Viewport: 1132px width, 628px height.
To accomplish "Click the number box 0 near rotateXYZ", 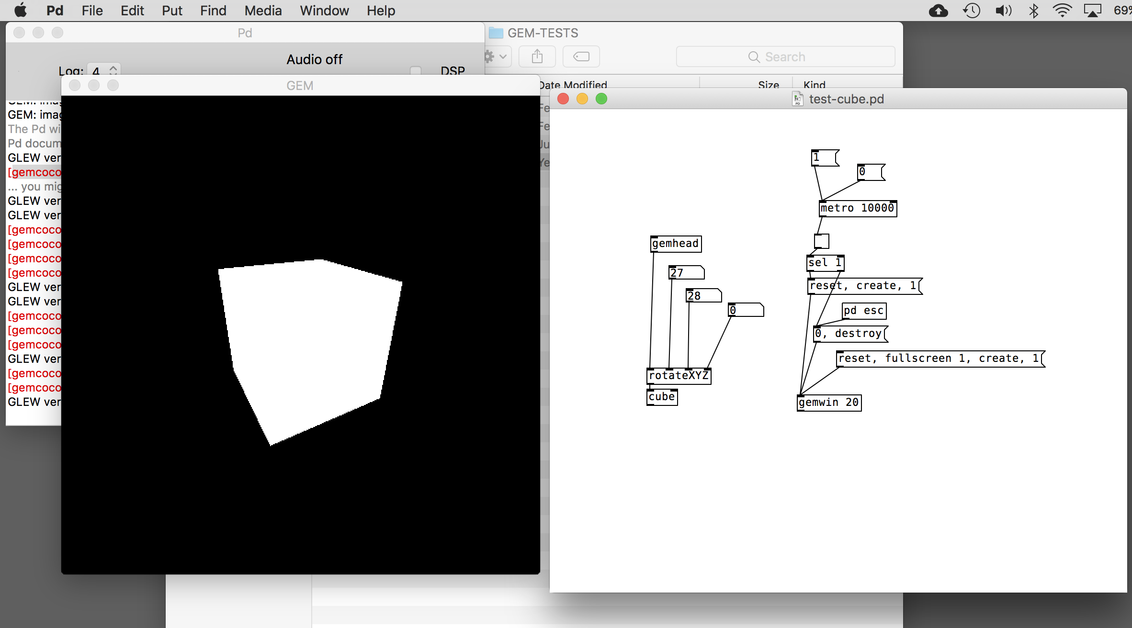I will pyautogui.click(x=746, y=310).
